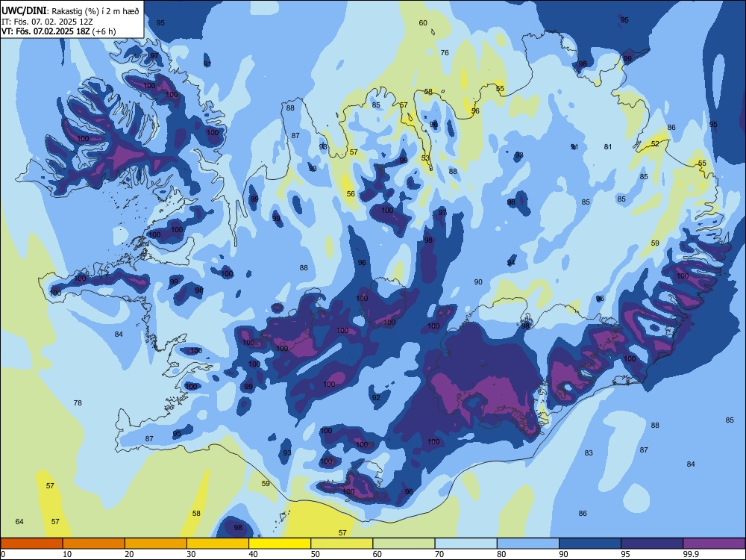Select the dark navy 95–99.9 legend swatch

pyautogui.click(x=652, y=544)
